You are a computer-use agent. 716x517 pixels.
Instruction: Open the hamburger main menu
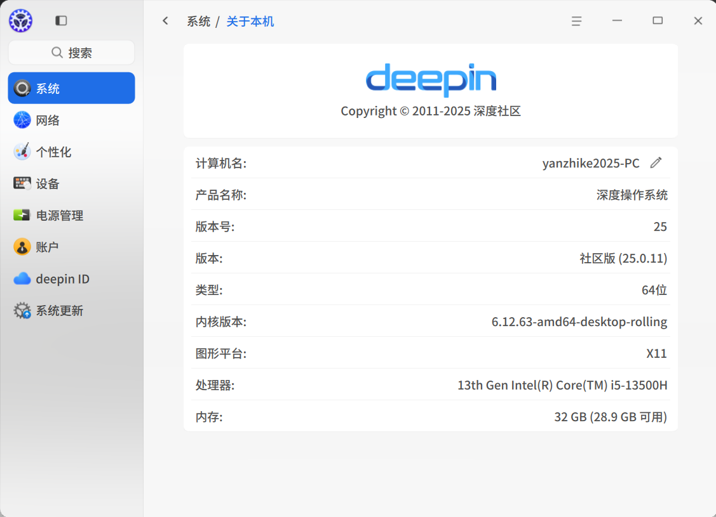577,21
